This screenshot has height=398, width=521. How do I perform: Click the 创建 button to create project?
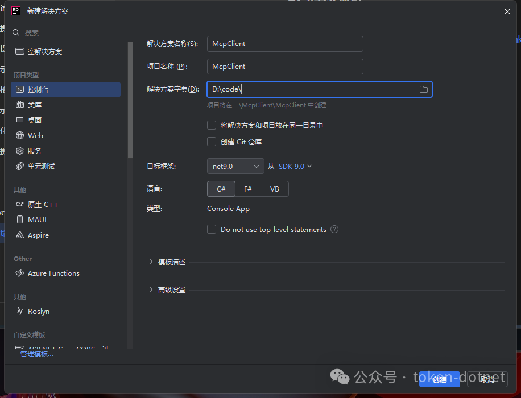[439, 379]
